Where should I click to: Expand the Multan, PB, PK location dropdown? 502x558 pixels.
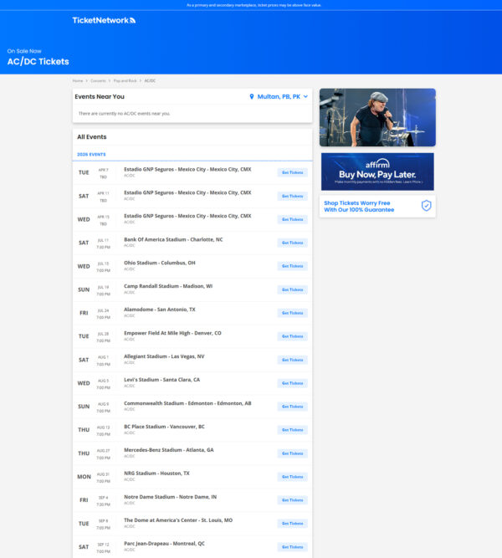[x=279, y=97]
